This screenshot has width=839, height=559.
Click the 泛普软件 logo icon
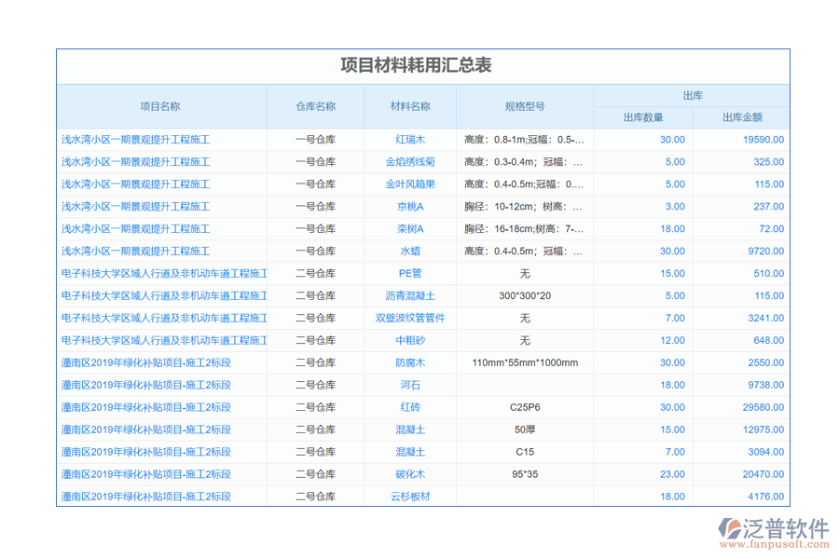click(x=728, y=530)
